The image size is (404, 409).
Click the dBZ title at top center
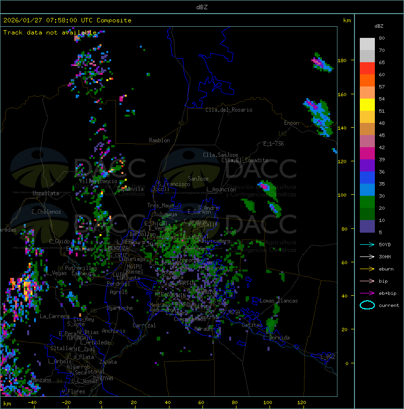click(202, 7)
